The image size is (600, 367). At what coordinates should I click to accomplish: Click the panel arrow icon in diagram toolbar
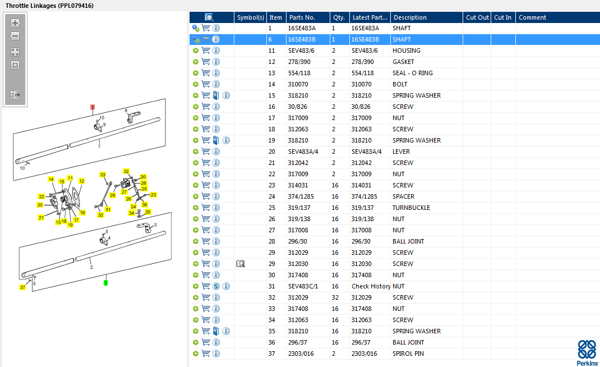click(15, 95)
